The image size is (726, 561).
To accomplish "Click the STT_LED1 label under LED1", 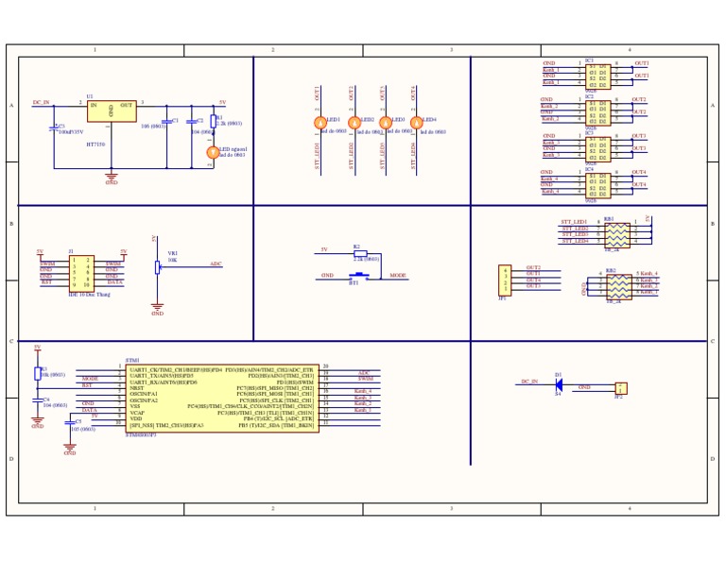I will tap(318, 156).
